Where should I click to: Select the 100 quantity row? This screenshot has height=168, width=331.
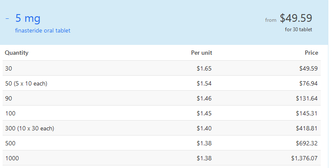pos(161,113)
